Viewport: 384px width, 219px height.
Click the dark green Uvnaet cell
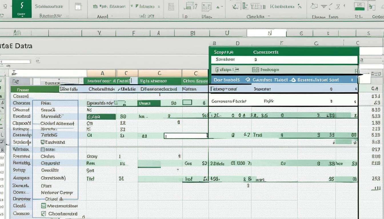(x=149, y=103)
